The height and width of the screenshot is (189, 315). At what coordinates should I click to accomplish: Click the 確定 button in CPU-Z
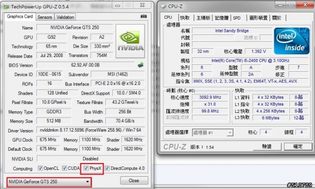tap(298, 146)
